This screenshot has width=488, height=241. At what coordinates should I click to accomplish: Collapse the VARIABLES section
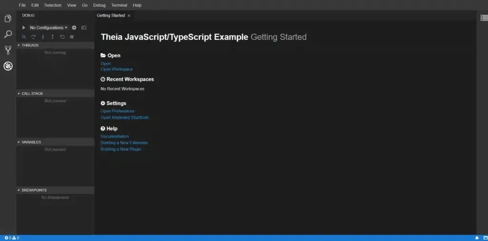pyautogui.click(x=55, y=142)
